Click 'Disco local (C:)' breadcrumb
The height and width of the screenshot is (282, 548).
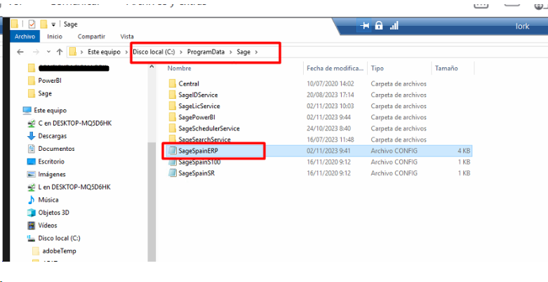coord(154,52)
